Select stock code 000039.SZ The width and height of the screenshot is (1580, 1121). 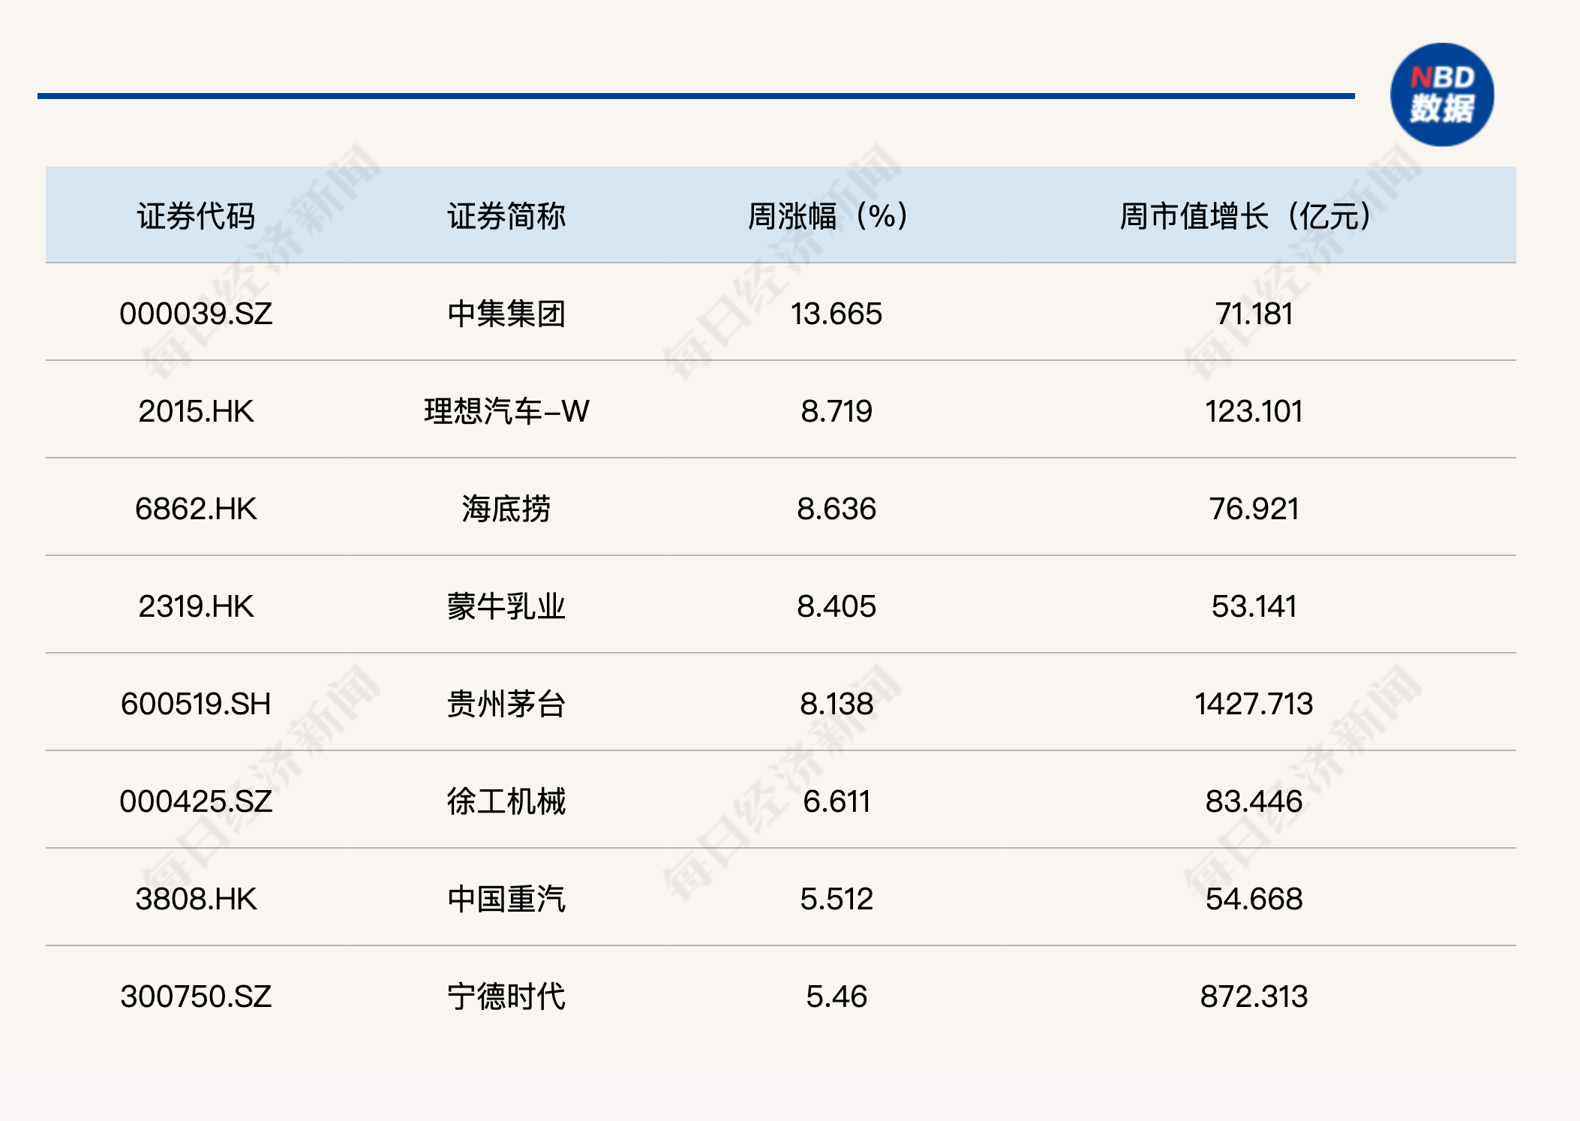196,314
